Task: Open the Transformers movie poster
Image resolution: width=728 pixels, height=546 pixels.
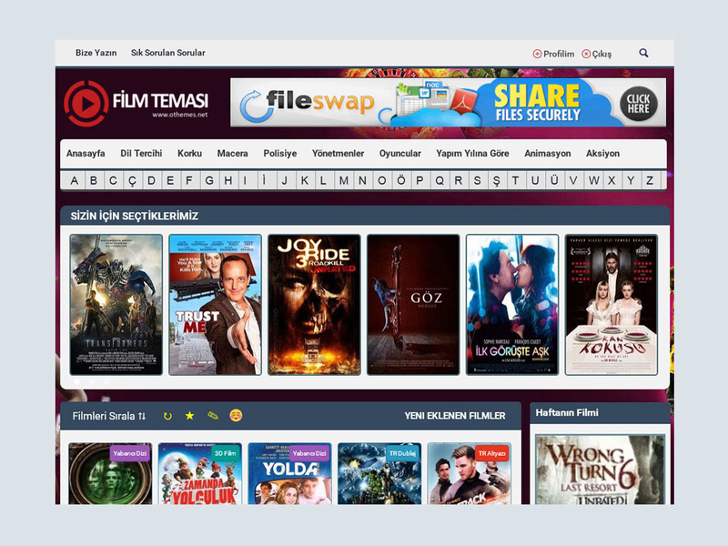Action: click(116, 305)
